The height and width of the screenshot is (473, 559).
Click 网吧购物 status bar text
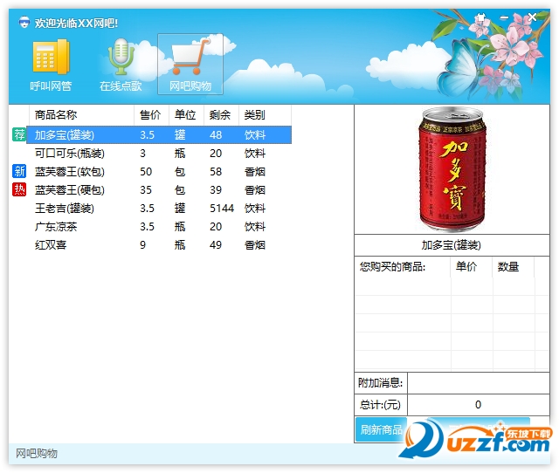[x=37, y=454]
